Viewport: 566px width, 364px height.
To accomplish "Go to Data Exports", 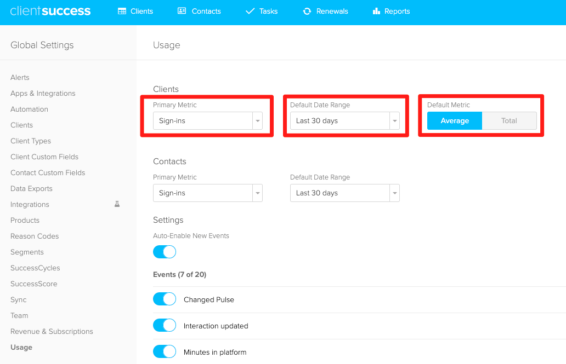I will pyautogui.click(x=31, y=188).
